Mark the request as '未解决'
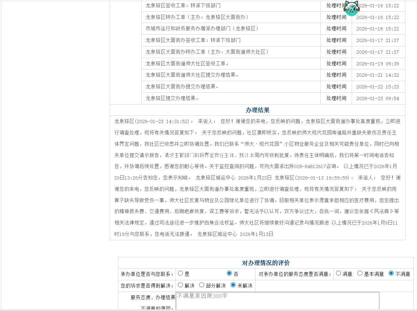The height and width of the screenshot is (311, 417). (x=233, y=285)
